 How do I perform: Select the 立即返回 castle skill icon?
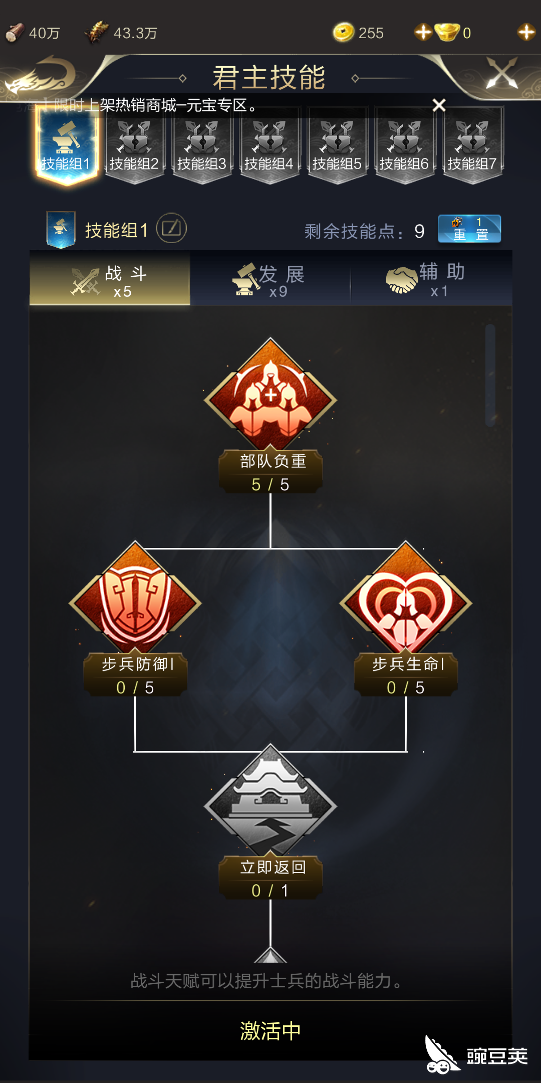(270, 802)
